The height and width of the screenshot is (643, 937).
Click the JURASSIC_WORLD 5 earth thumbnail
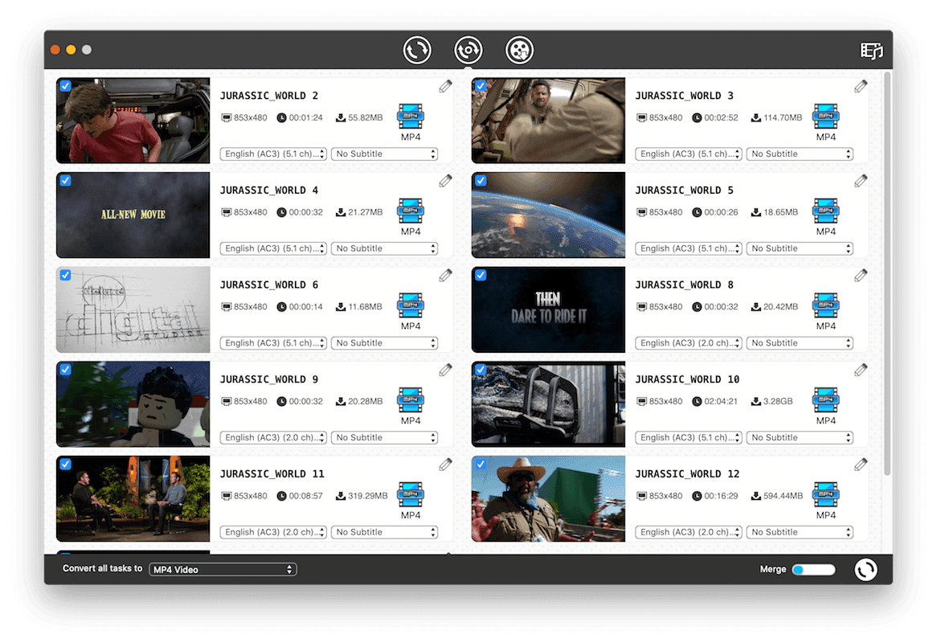[548, 215]
